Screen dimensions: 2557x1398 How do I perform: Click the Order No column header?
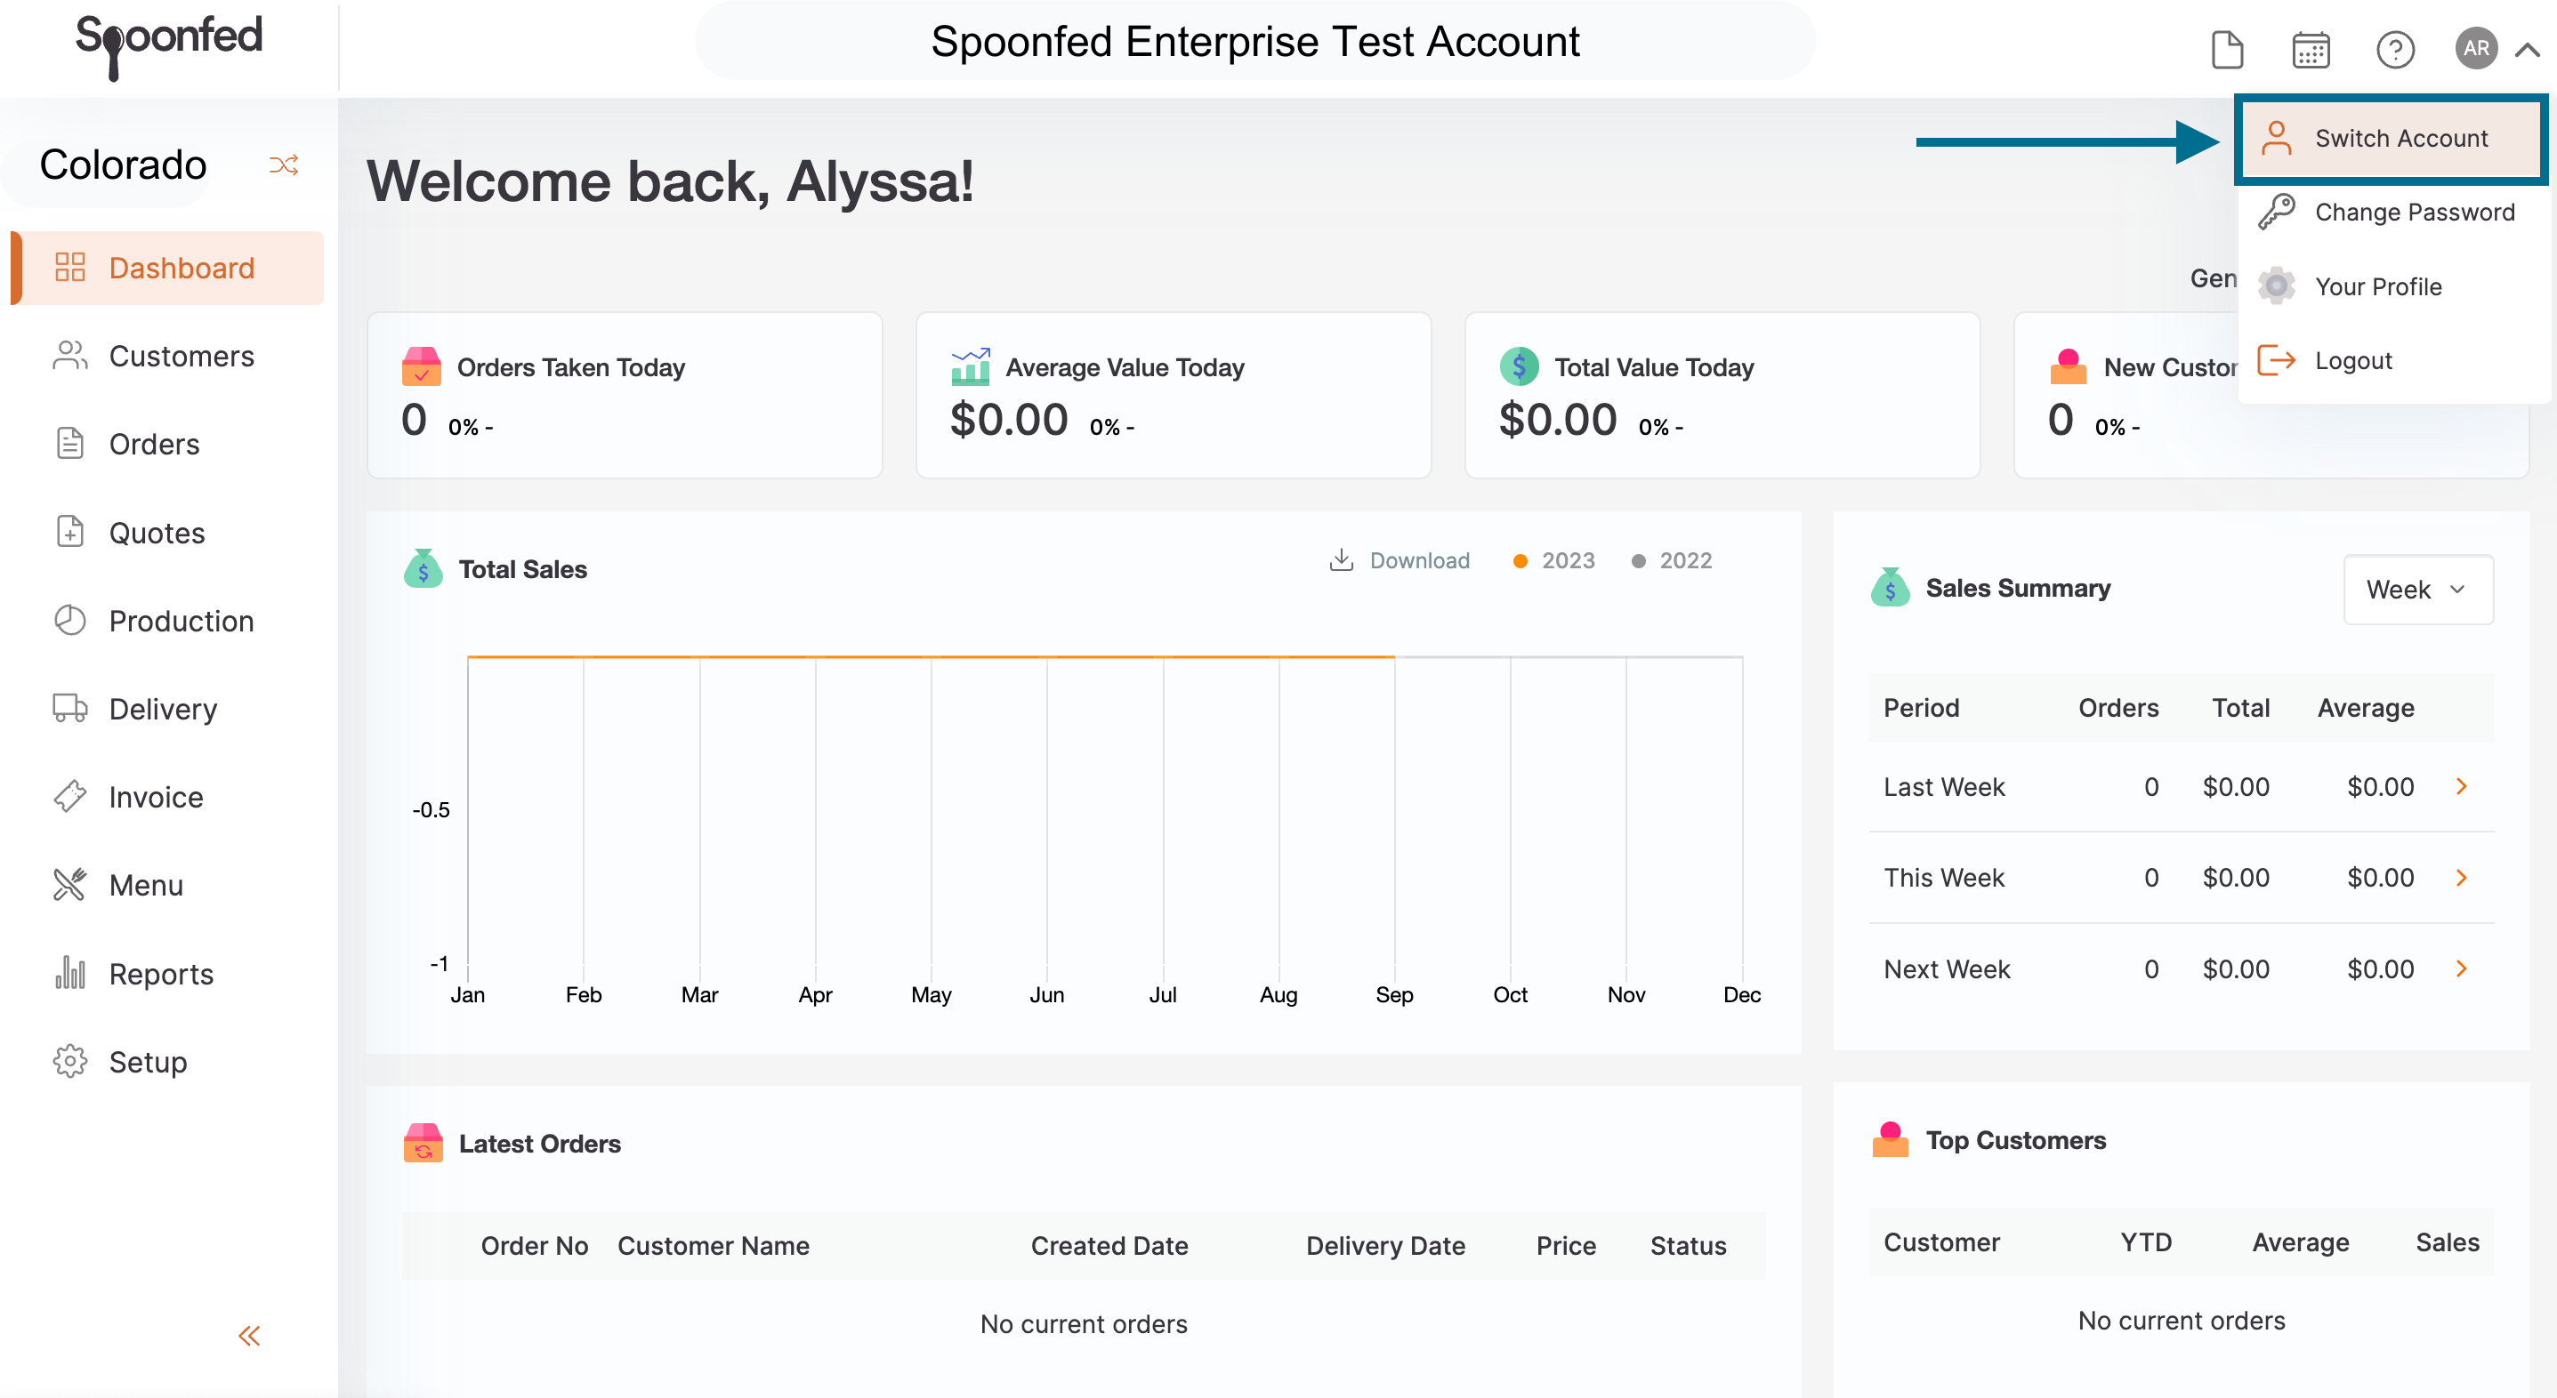[534, 1245]
